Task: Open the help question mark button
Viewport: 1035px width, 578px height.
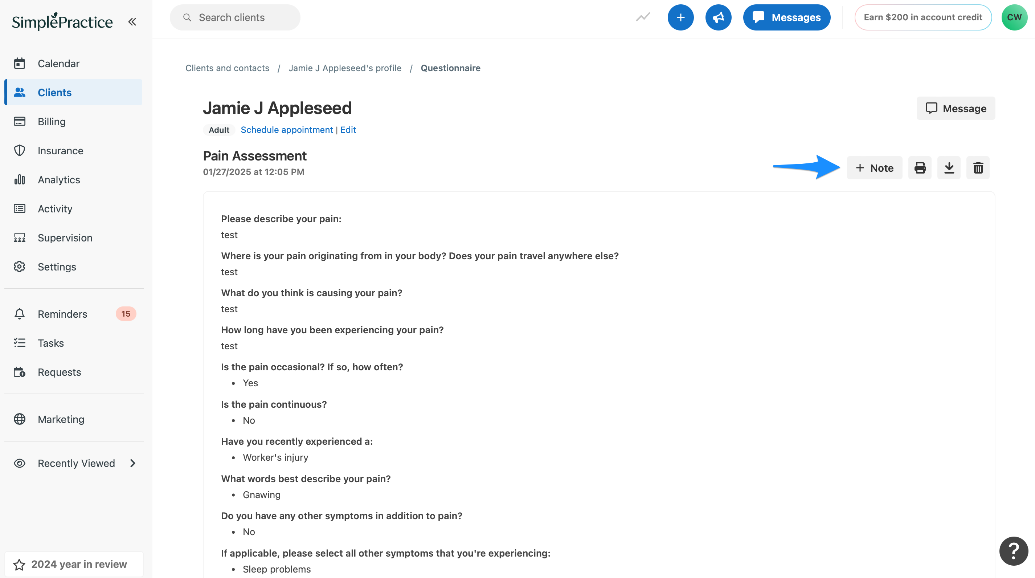Action: [x=1013, y=551]
